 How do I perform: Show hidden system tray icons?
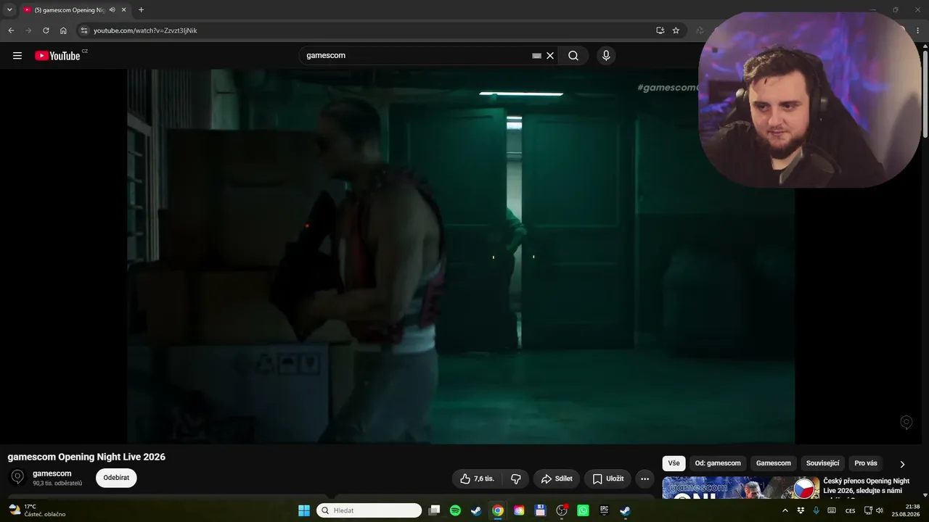click(785, 510)
